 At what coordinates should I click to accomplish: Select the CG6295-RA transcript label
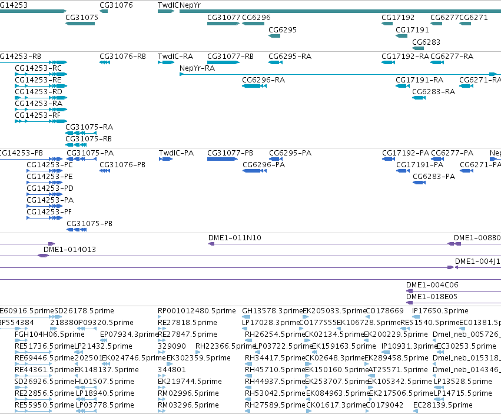290,57
